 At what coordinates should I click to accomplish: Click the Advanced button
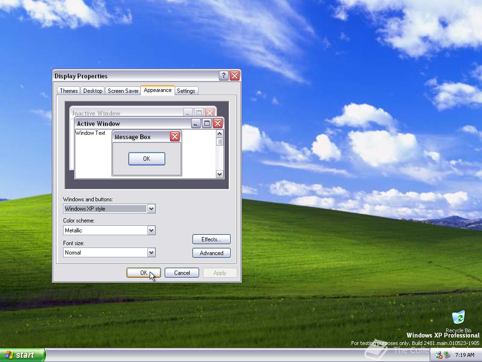(211, 253)
